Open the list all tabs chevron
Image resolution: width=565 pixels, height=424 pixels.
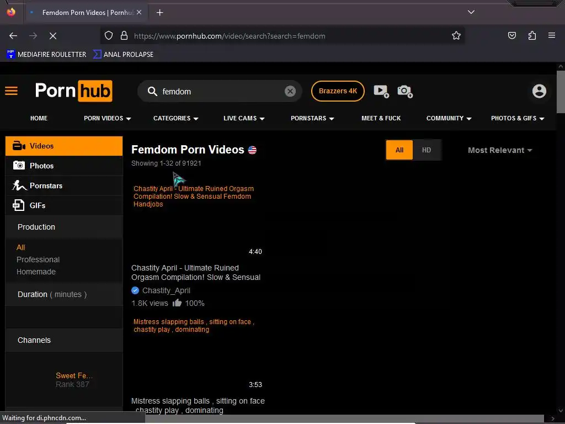pyautogui.click(x=471, y=12)
